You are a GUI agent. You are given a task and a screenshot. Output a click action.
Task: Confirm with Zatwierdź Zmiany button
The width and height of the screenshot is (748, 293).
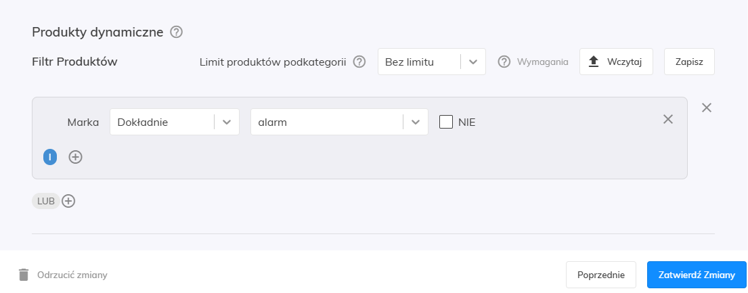click(696, 275)
